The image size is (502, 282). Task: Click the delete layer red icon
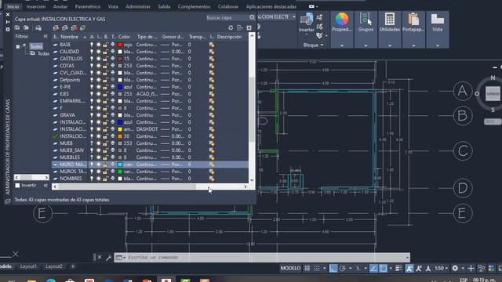tap(75, 28)
